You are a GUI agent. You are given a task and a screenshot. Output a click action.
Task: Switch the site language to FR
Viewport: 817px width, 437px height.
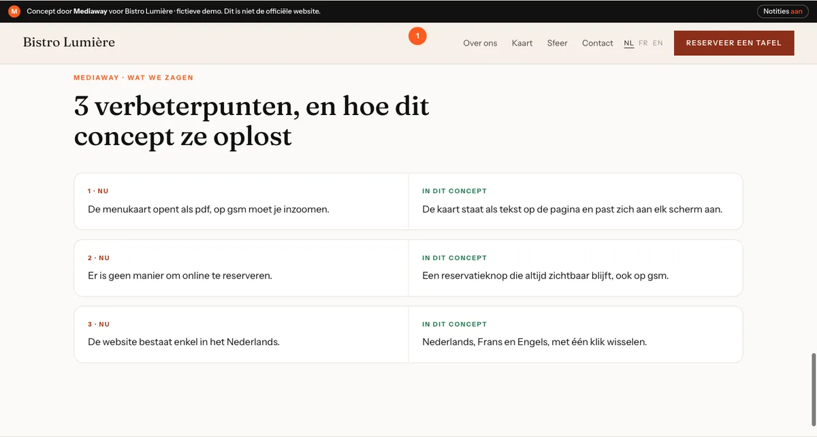[643, 43]
